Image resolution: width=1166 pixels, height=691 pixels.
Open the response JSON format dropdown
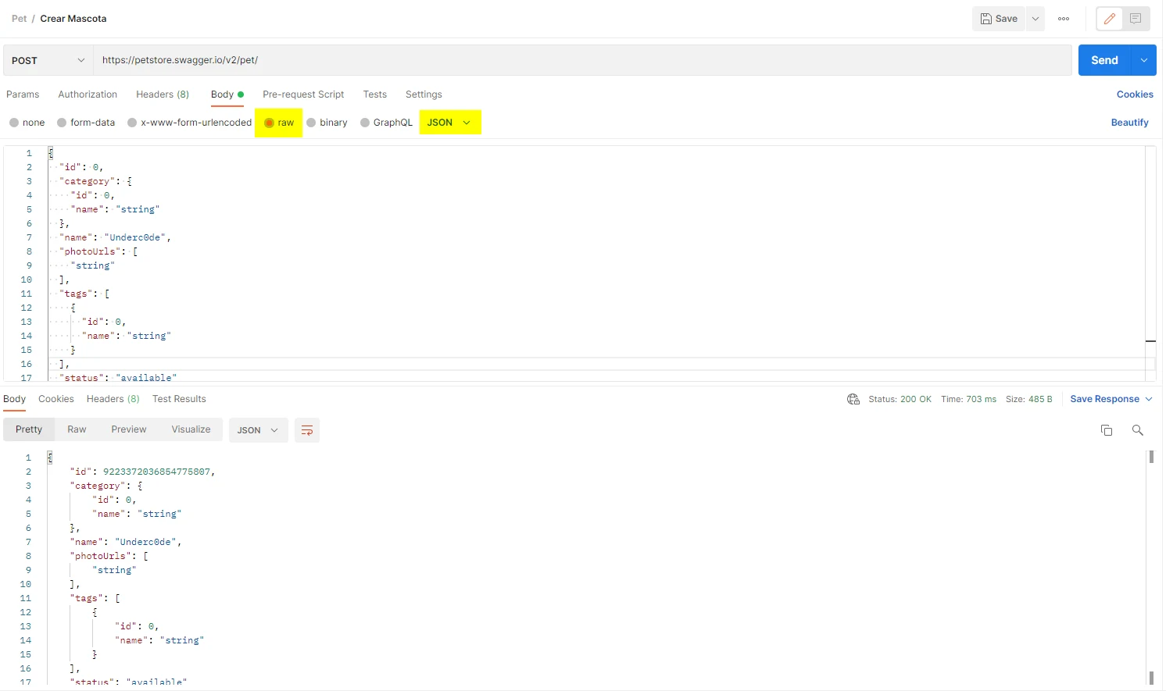click(258, 430)
